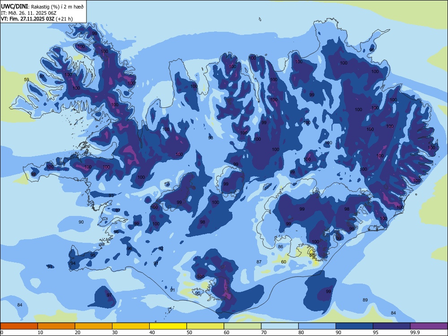The height and width of the screenshot is (336, 448).
Task: Select the 95–99.9 indigo legend swatch
Action: pos(392,326)
